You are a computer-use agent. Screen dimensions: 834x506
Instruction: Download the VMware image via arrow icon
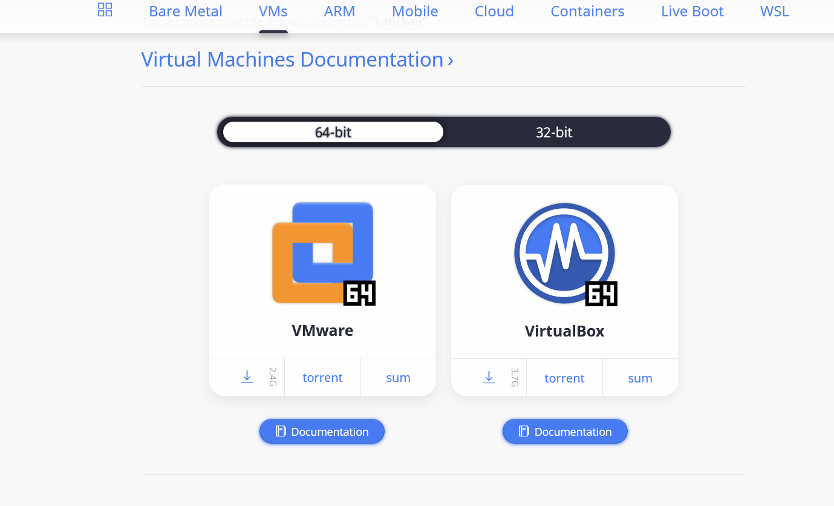247,377
